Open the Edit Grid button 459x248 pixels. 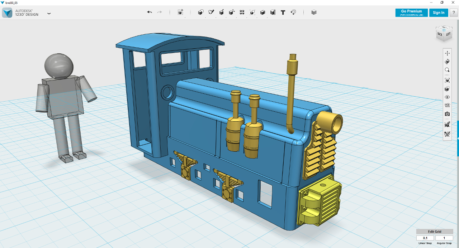point(435,232)
